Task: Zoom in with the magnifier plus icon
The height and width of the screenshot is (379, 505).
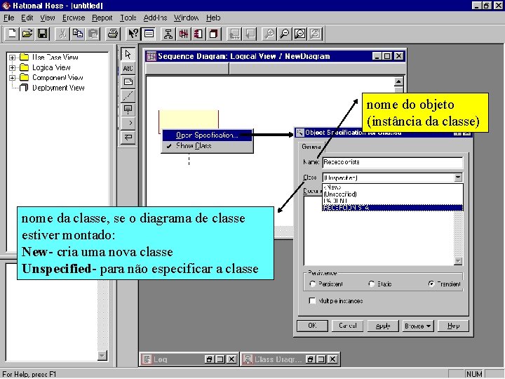Action: tap(269, 34)
